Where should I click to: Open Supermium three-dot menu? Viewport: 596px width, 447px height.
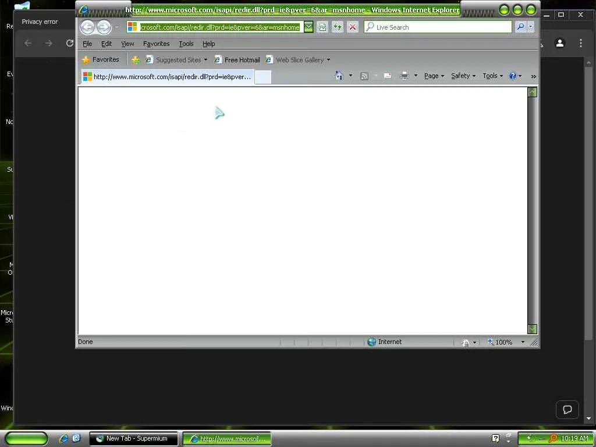[581, 43]
